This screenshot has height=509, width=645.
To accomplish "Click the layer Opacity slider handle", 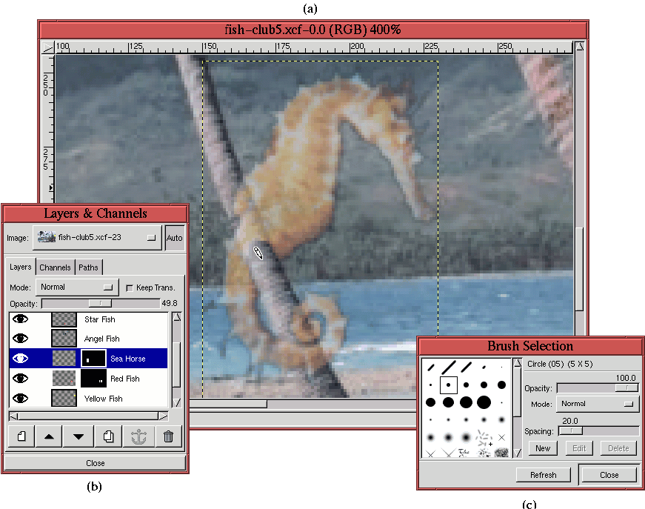I will [100, 303].
